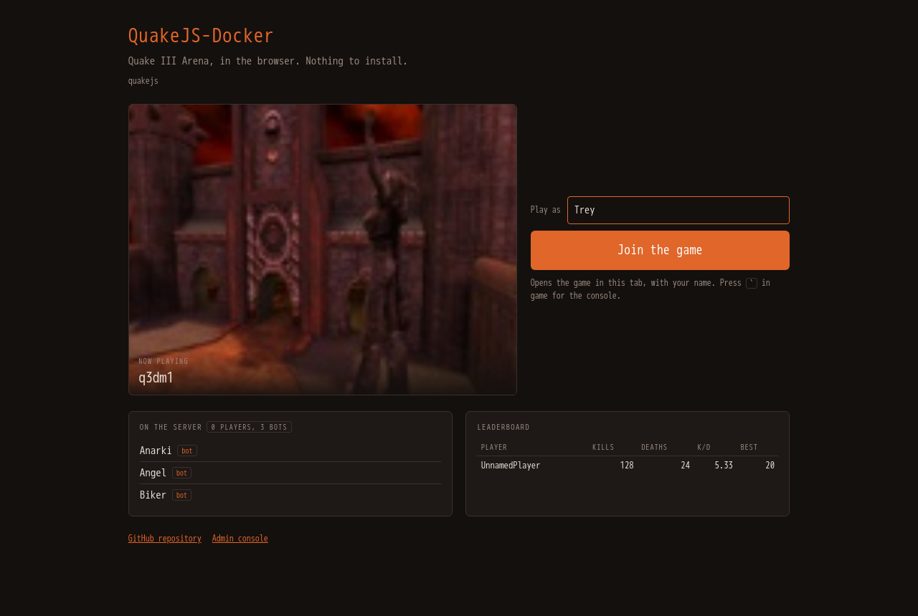Click the QuakeJS-Docker page title
The width and height of the screenshot is (918, 616).
[201, 36]
